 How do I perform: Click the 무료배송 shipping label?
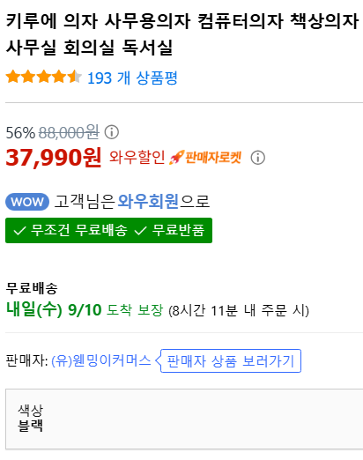click(32, 288)
